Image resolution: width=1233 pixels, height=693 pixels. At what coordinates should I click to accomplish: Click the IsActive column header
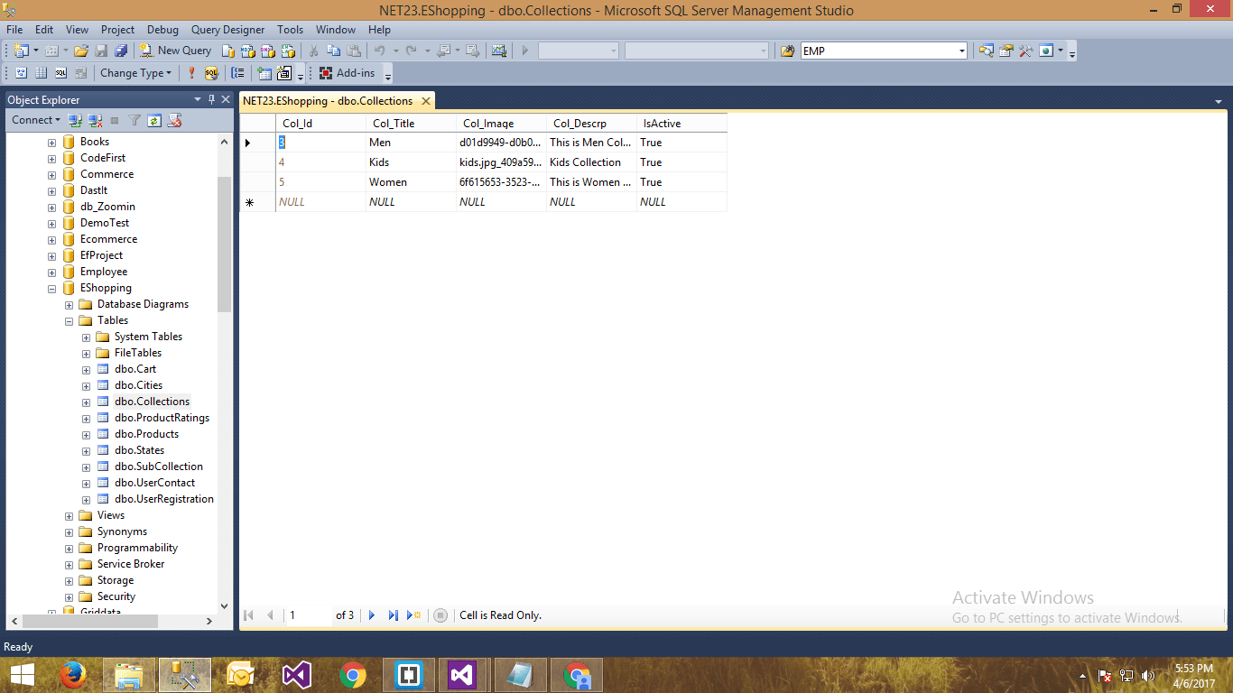681,124
